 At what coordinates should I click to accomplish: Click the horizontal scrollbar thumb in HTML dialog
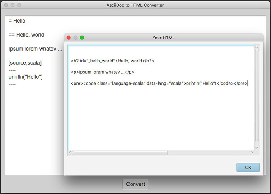click(x=120, y=153)
